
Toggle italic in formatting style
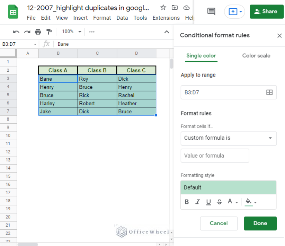tap(198, 202)
